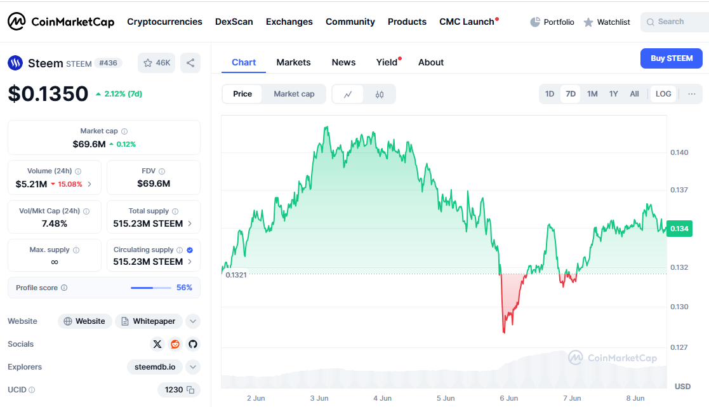Toggle LOG scale on chart
Viewport: 709px width, 407px height.
[663, 94]
